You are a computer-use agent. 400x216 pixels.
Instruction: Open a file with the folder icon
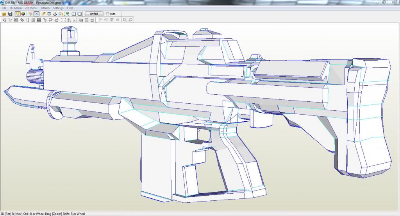4,14
